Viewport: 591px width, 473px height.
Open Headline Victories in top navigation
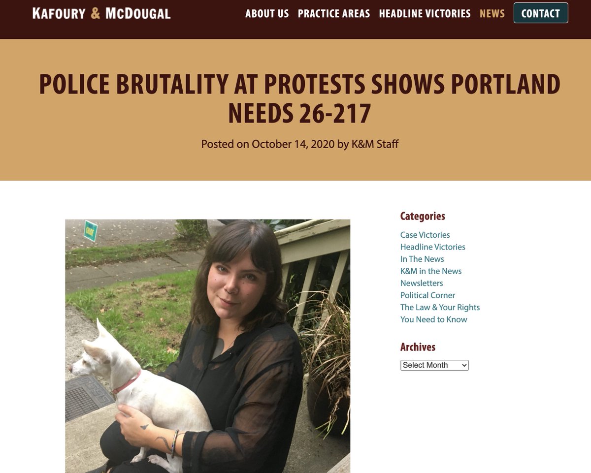[425, 13]
